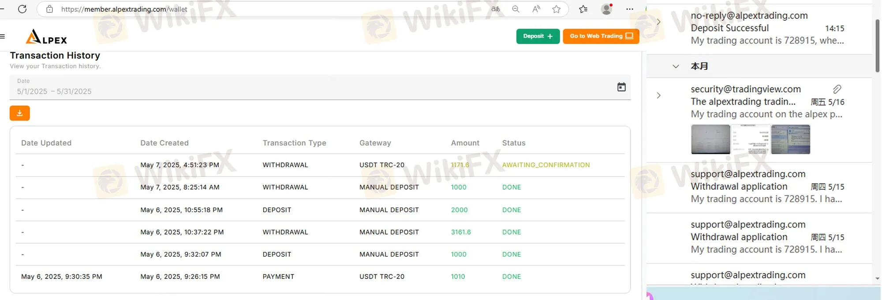The width and height of the screenshot is (882, 300).
Task: Collapse the 本月 email group
Action: click(676, 66)
